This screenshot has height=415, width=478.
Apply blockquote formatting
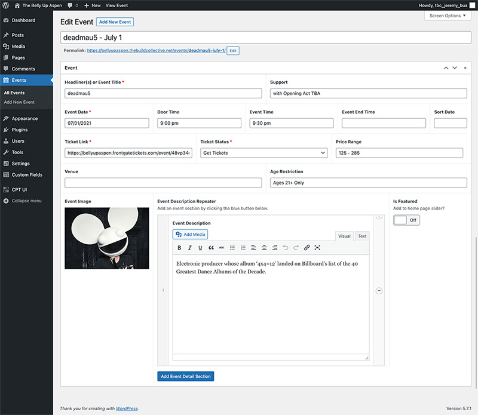[x=211, y=248]
